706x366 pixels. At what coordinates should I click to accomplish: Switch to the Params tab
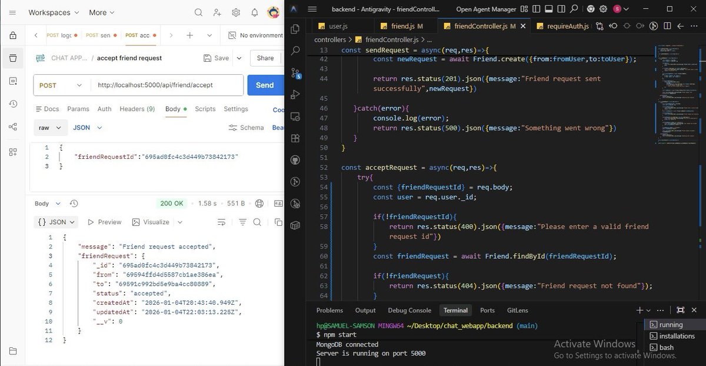click(78, 109)
